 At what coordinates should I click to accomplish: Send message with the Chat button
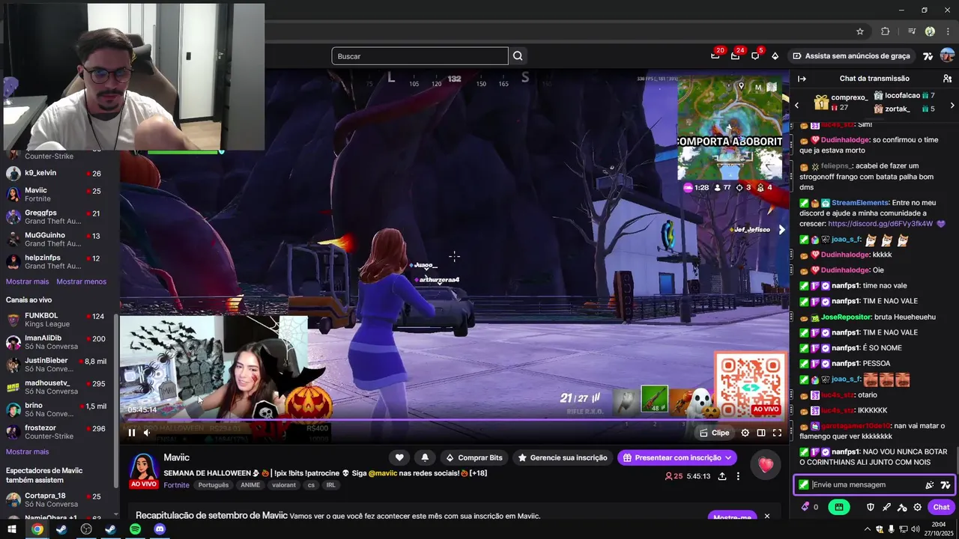point(941,507)
